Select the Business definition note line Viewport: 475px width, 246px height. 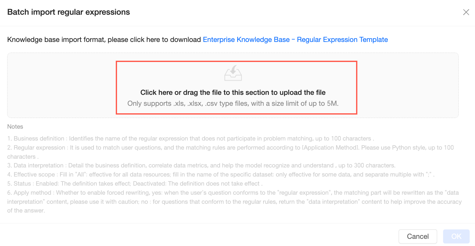191,139
